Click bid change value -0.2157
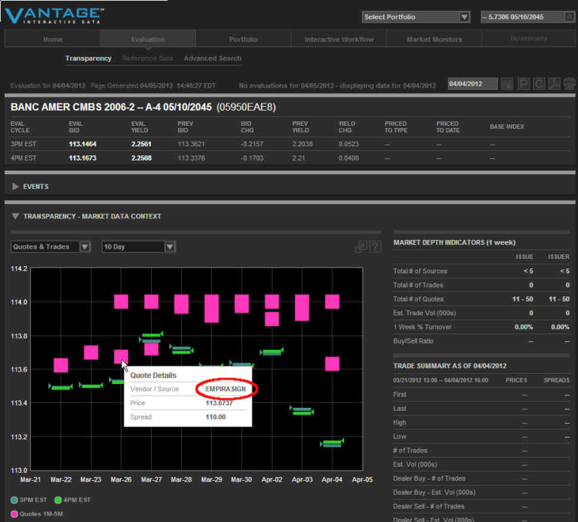Screen dimensions: 578x522 pyautogui.click(x=252, y=144)
